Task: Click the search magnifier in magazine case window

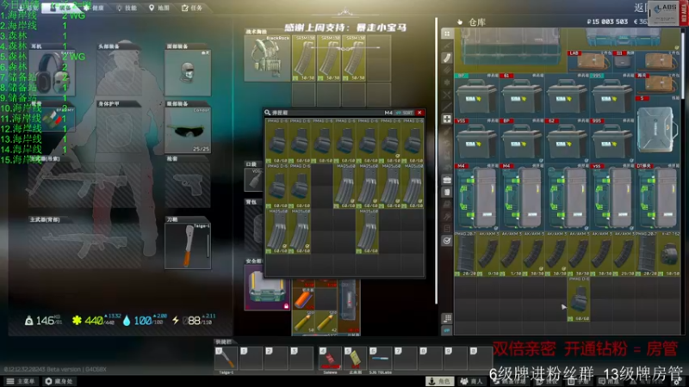Action: point(267,113)
